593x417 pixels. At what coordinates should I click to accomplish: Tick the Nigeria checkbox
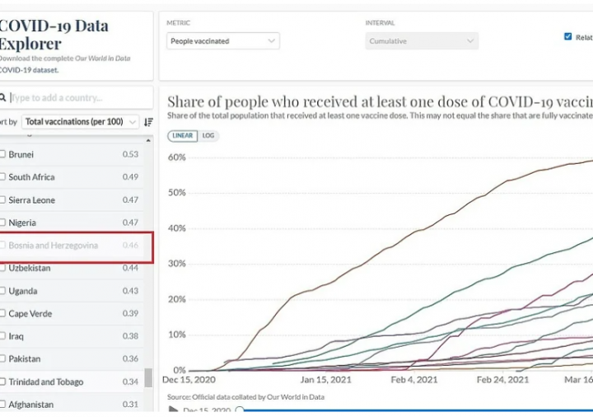pos(2,223)
